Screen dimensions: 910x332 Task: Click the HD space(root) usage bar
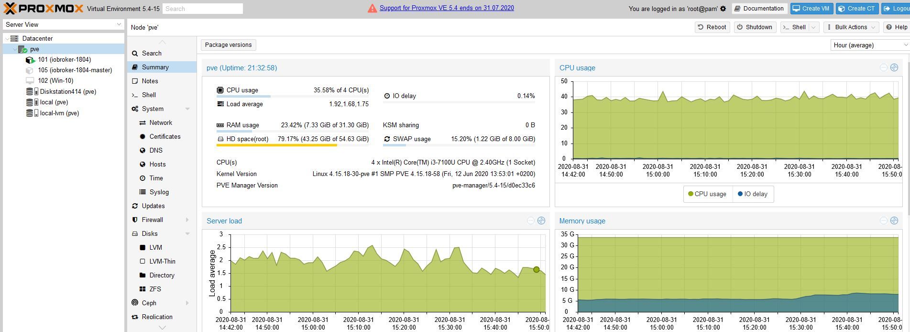(293, 145)
